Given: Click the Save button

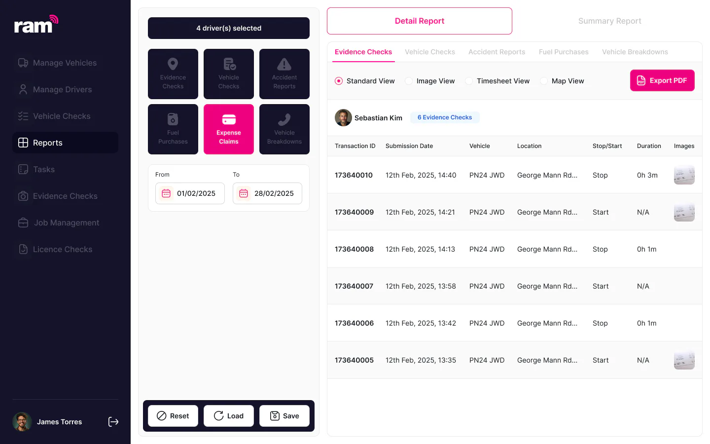Looking at the screenshot, I should click(284, 416).
